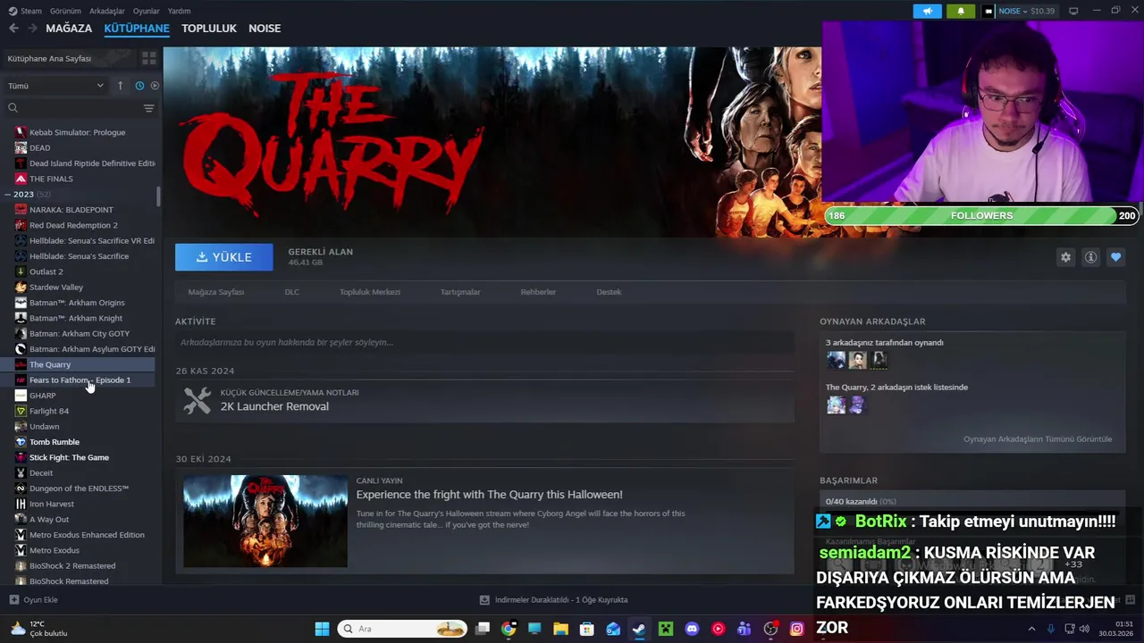Viewport: 1144px width, 643px height.
Task: Toggle ready-to-play filter icon
Action: click(155, 86)
